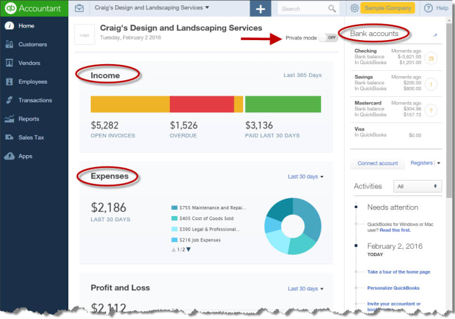The width and height of the screenshot is (455, 319).
Task: Click the Job Expenses legend swatch
Action: pos(175,240)
